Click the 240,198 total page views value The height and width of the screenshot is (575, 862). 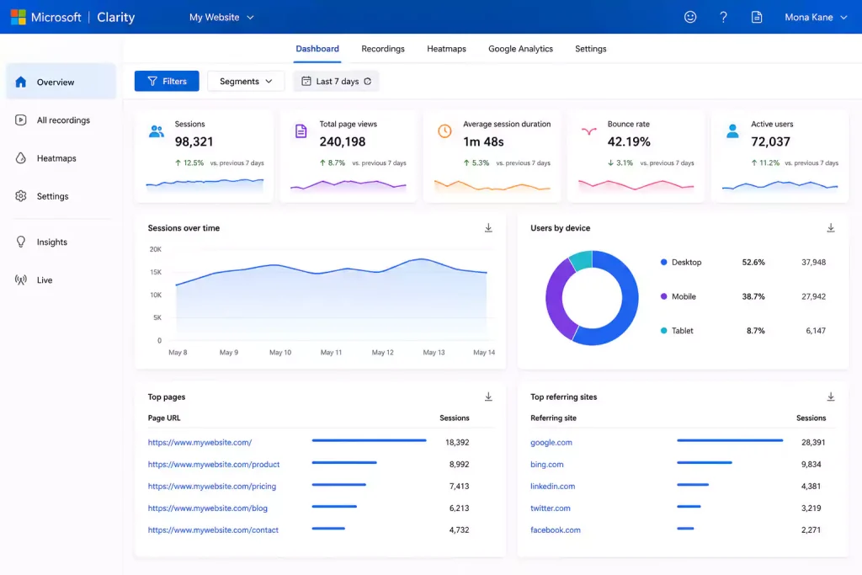(x=342, y=141)
